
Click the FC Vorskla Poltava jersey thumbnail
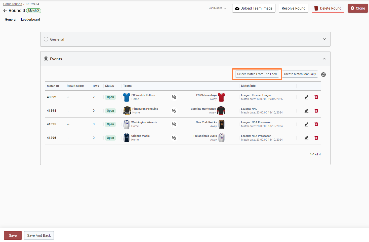click(x=127, y=97)
